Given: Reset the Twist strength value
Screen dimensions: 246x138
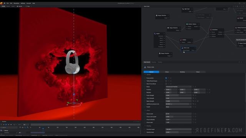Looking at the screenshot, I should tap(193, 98).
